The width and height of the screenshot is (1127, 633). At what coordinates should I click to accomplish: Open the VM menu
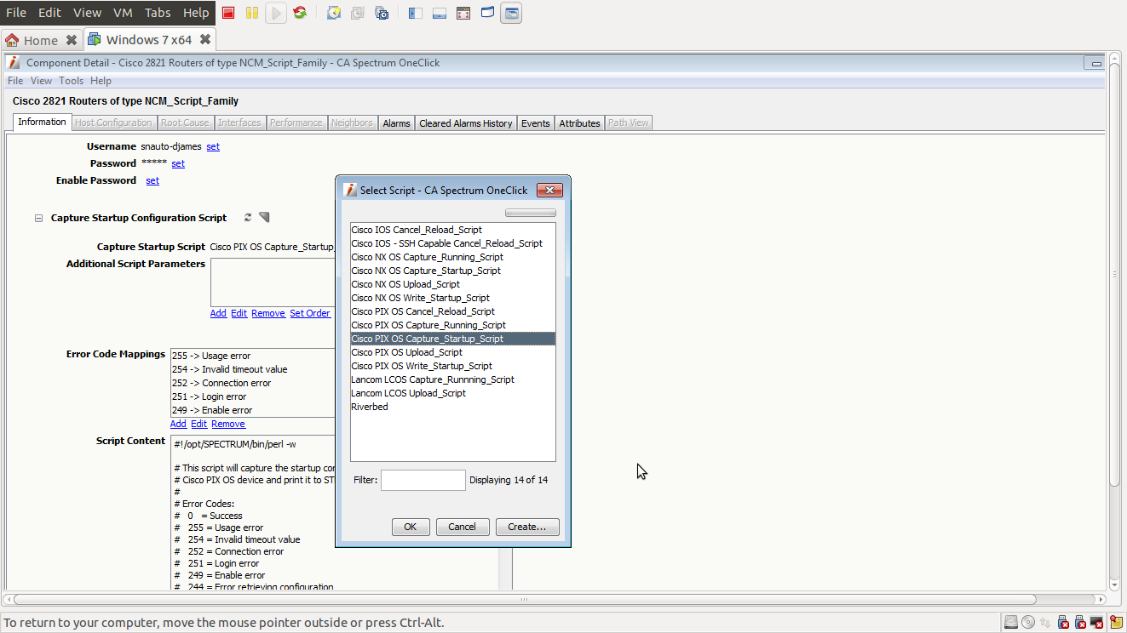tap(123, 13)
